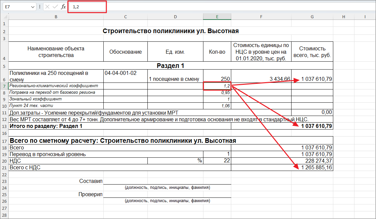Click the Cancel X icon in formula bar
Viewport: 376px width, 219px height.
(x=47, y=7)
